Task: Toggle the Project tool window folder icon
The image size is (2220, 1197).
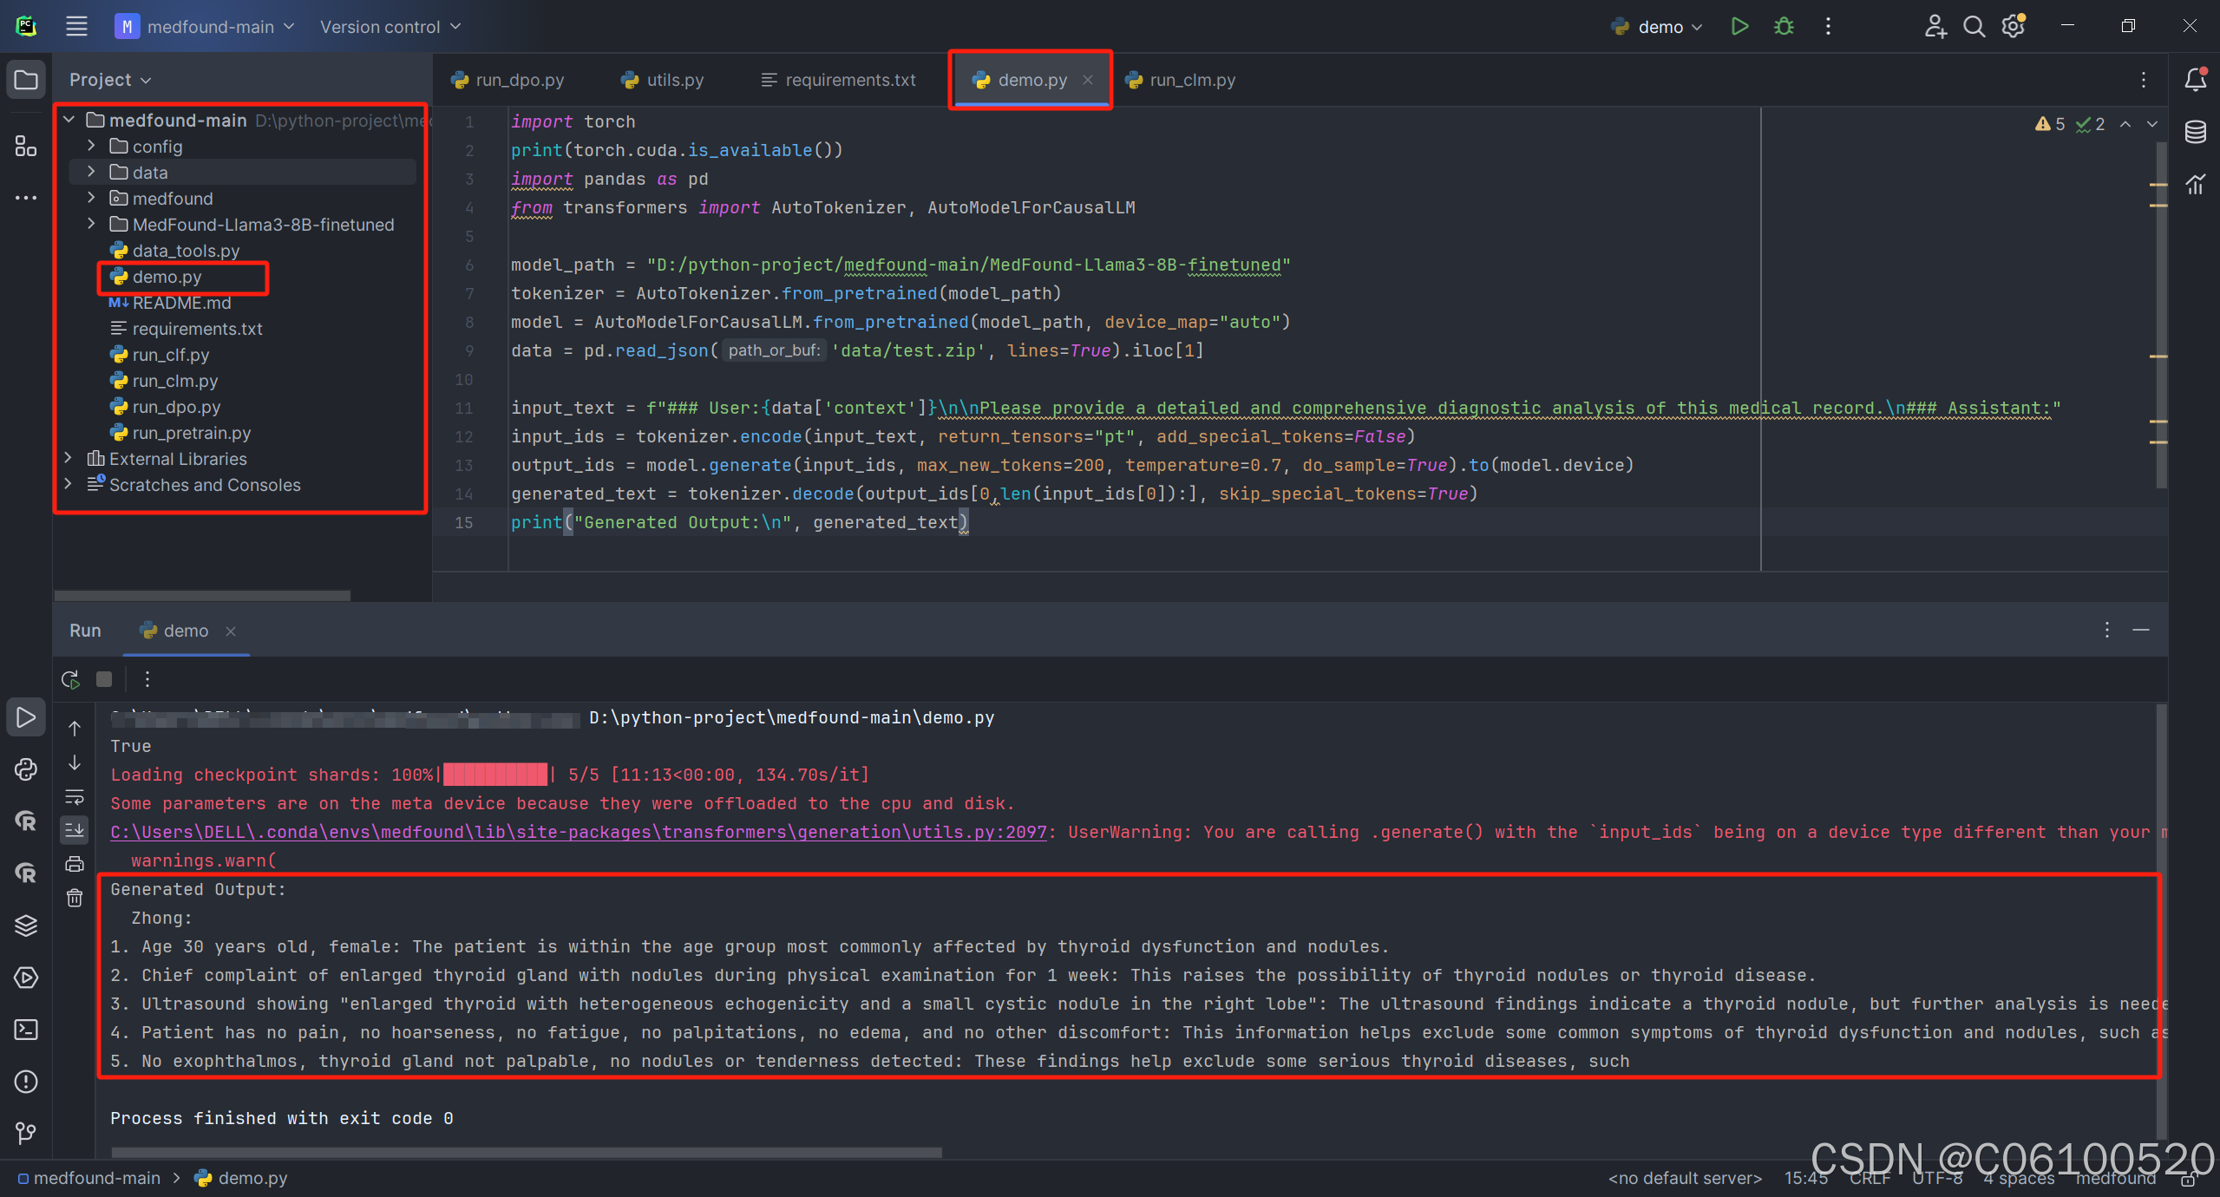Action: coord(26,80)
